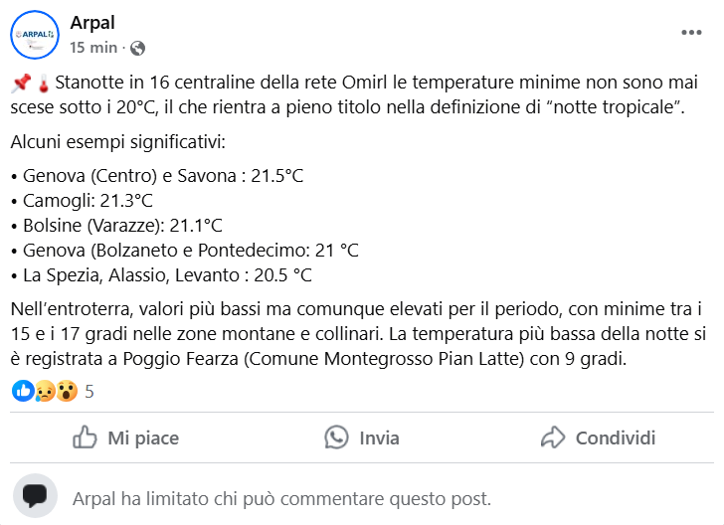The width and height of the screenshot is (724, 525).
Task: Open the post's "15 min" timestamp
Action: pyautogui.click(x=93, y=48)
